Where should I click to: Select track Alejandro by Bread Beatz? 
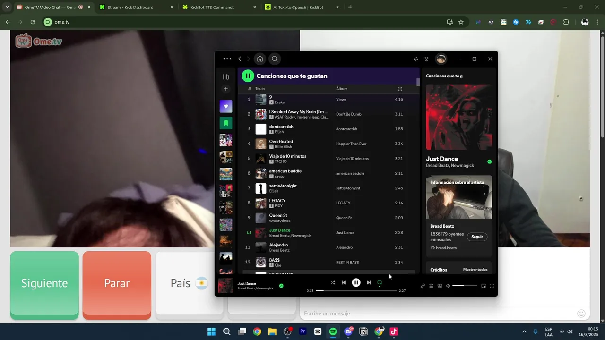click(x=328, y=247)
